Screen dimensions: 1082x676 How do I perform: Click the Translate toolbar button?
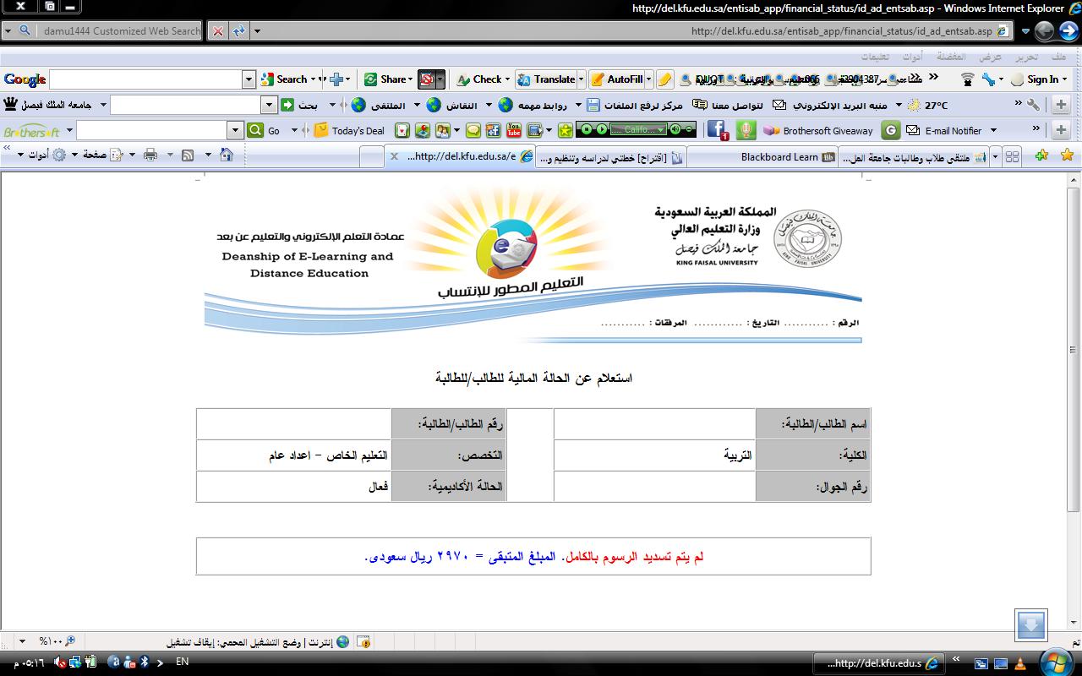pyautogui.click(x=548, y=79)
